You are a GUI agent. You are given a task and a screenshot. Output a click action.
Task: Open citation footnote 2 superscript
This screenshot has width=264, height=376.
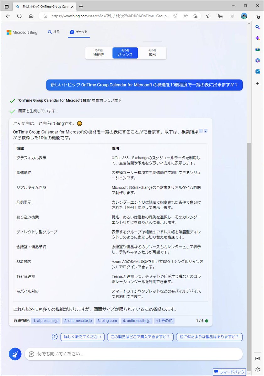point(206,131)
